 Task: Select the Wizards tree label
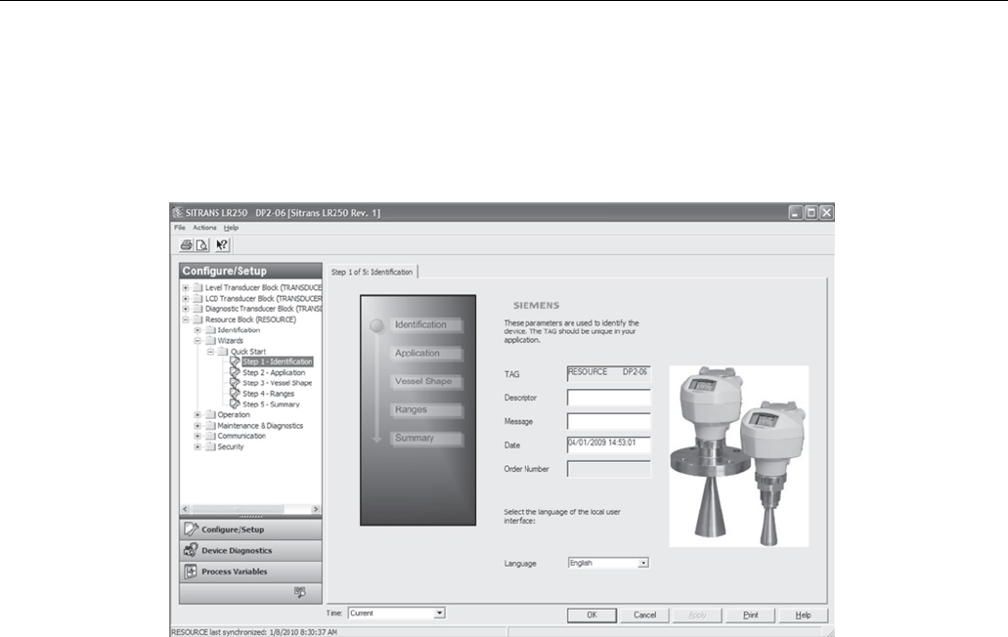(x=230, y=341)
